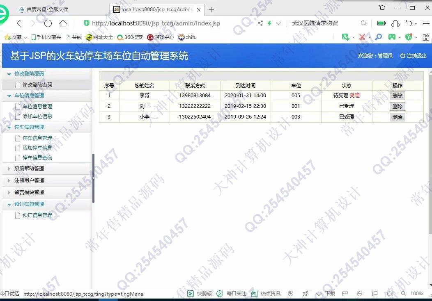Click the search magnifier in search box
This screenshot has width=432, height=301.
pos(363,23)
